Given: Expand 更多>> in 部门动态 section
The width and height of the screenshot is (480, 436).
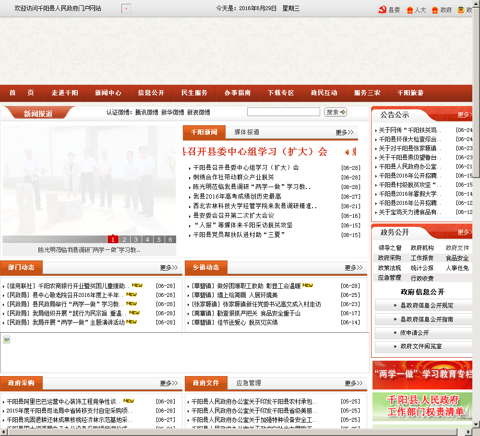Looking at the screenshot, I should (x=169, y=268).
